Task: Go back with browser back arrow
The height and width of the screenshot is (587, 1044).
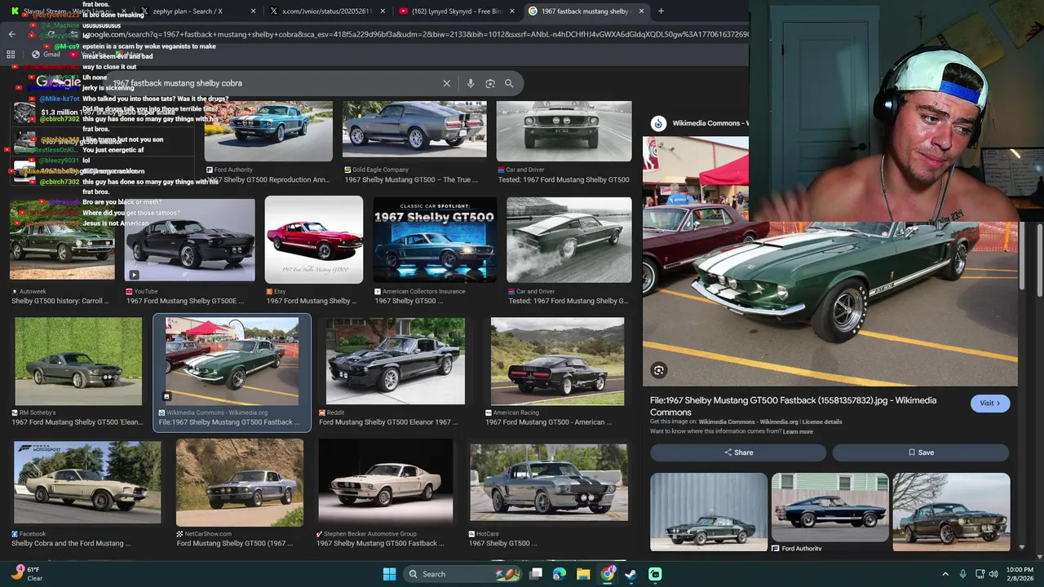Action: click(x=11, y=34)
